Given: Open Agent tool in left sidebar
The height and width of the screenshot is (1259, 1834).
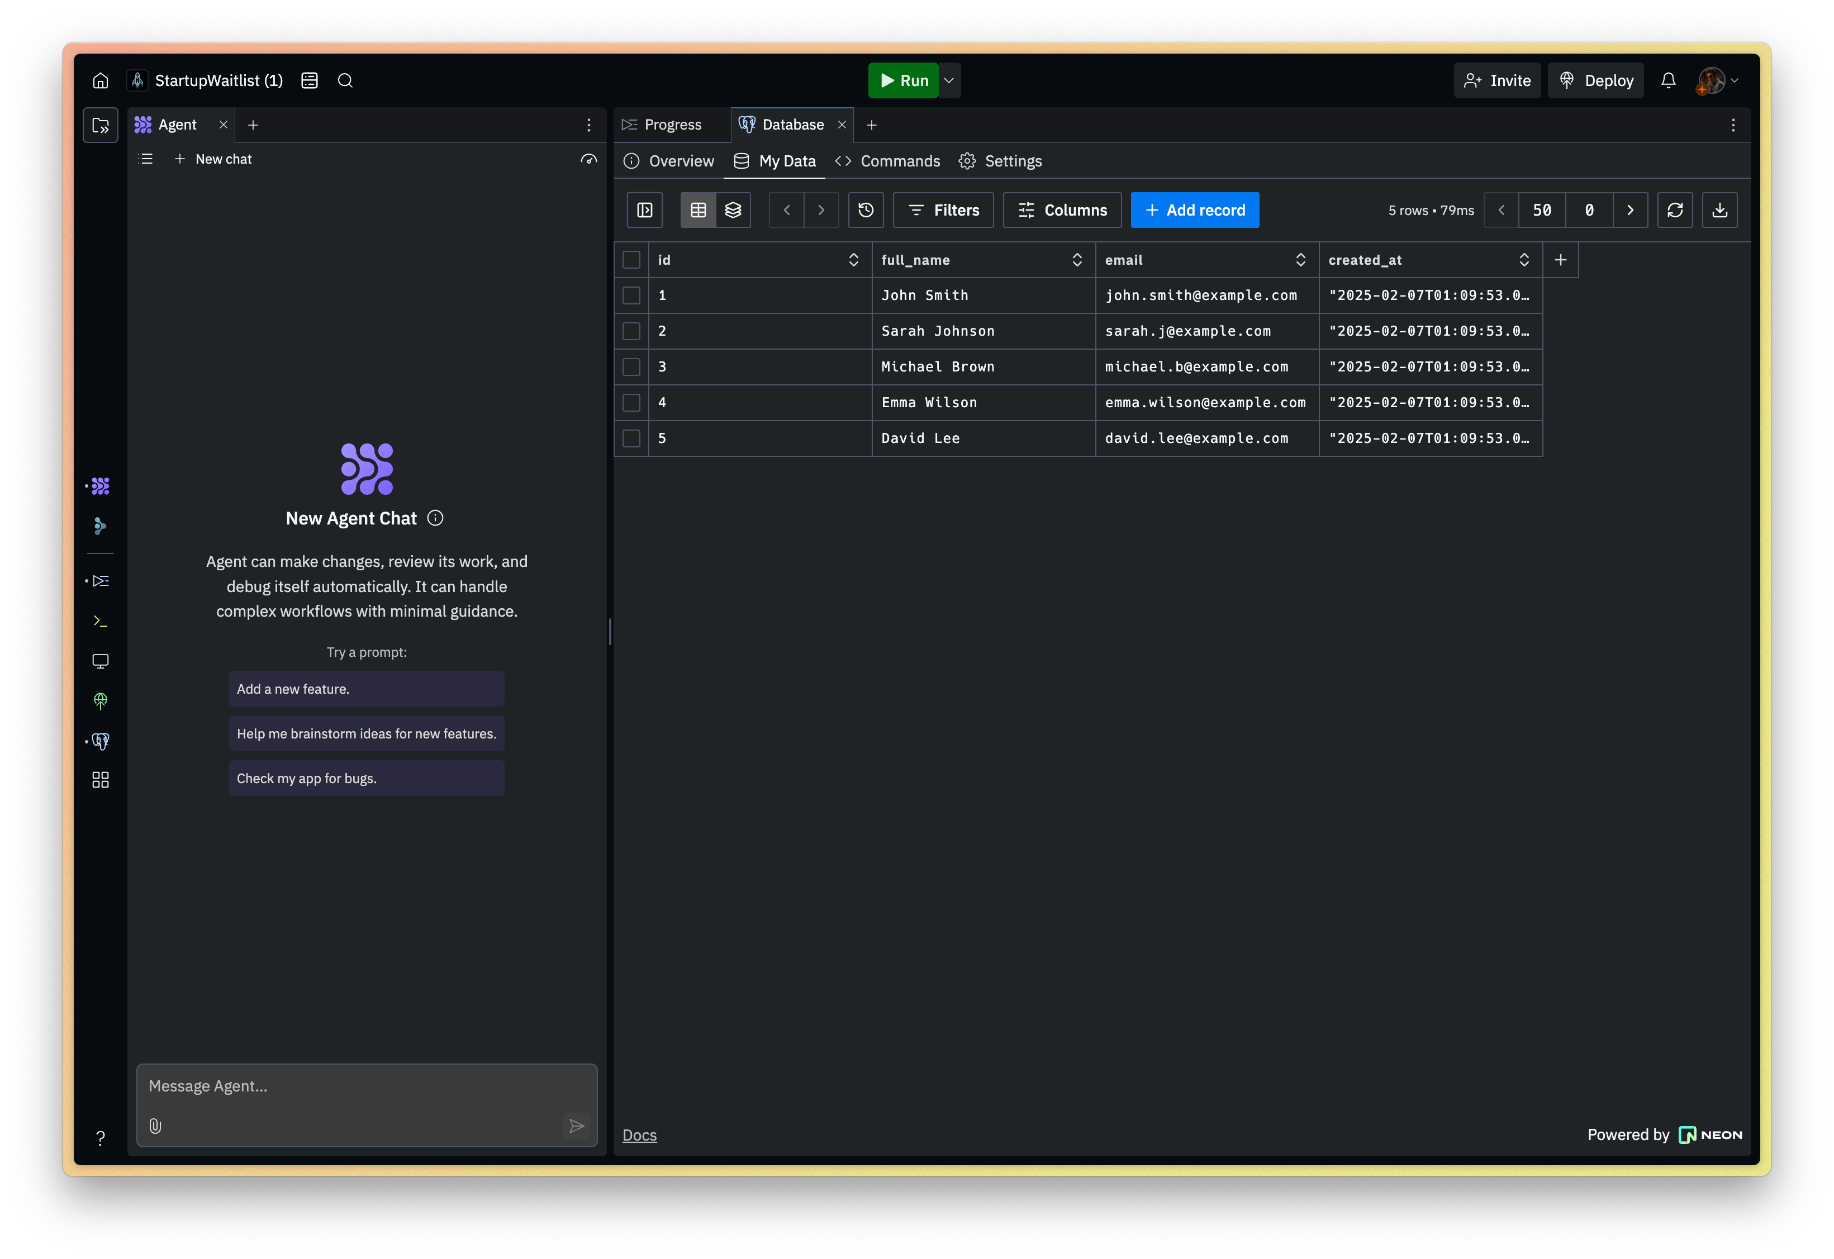Looking at the screenshot, I should 100,486.
